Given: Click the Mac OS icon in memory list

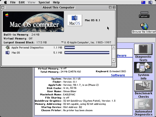Looking at the screenshot, I should (x=8, y=53).
